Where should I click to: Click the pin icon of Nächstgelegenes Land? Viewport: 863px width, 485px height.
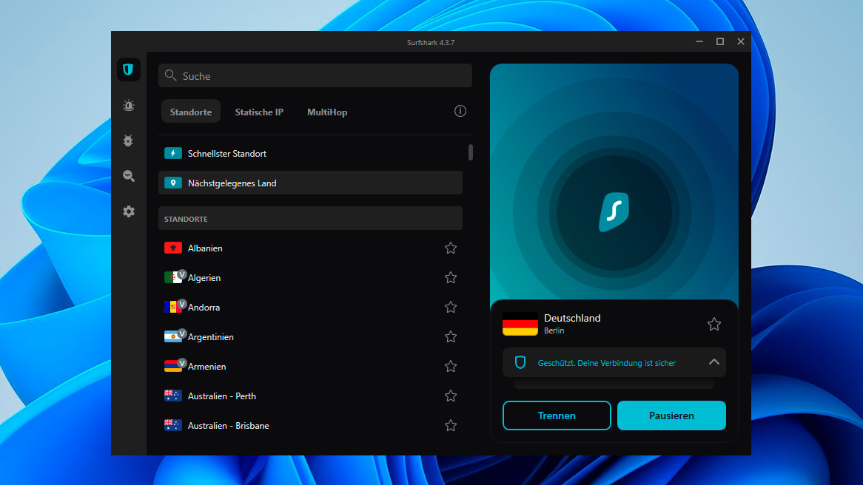click(172, 183)
